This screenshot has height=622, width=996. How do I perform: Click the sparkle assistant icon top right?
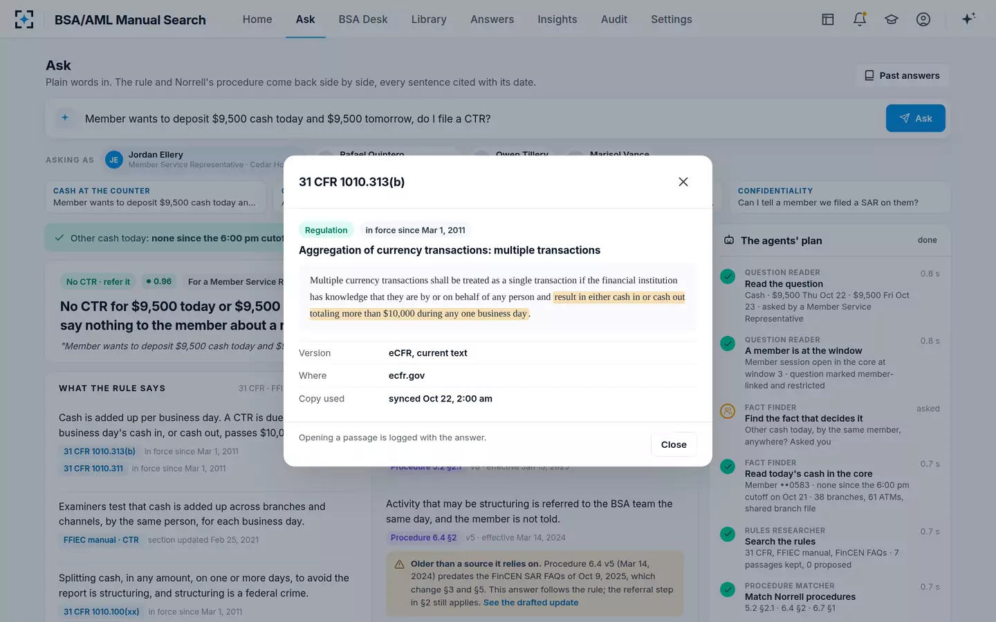tap(968, 19)
